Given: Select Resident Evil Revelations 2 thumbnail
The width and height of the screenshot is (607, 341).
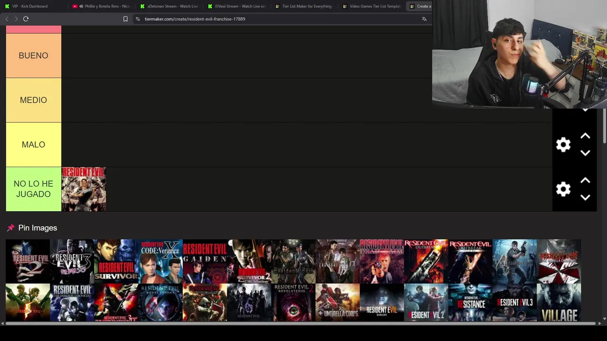Looking at the screenshot, I should tap(294, 303).
